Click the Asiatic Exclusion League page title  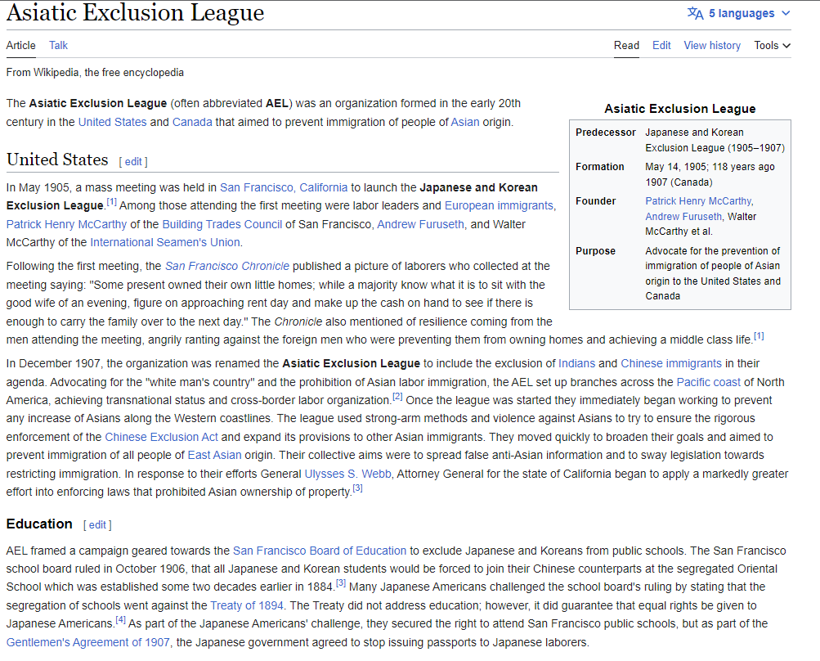[x=135, y=12]
